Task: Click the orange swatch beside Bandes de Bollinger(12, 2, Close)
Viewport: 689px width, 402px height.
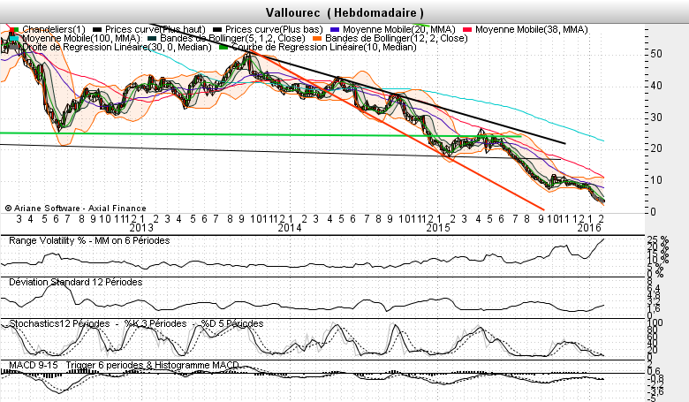Action: (x=318, y=38)
